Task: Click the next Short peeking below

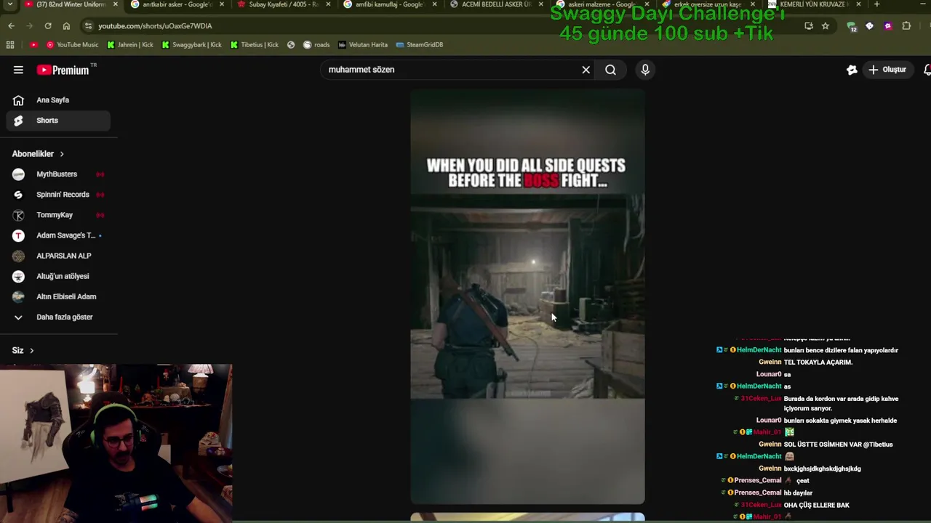Action: click(x=527, y=517)
